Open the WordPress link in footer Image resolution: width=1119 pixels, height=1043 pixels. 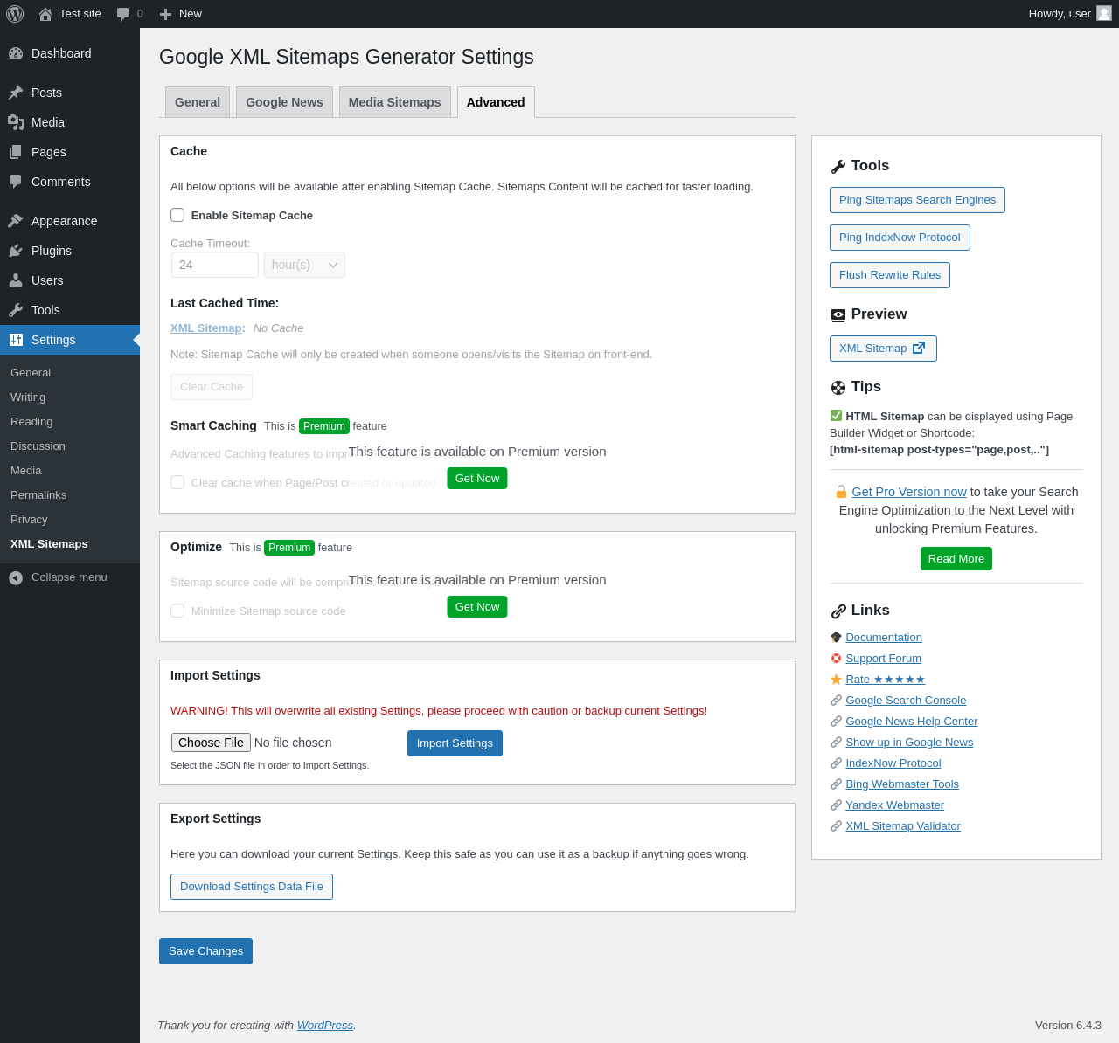coord(325,1026)
